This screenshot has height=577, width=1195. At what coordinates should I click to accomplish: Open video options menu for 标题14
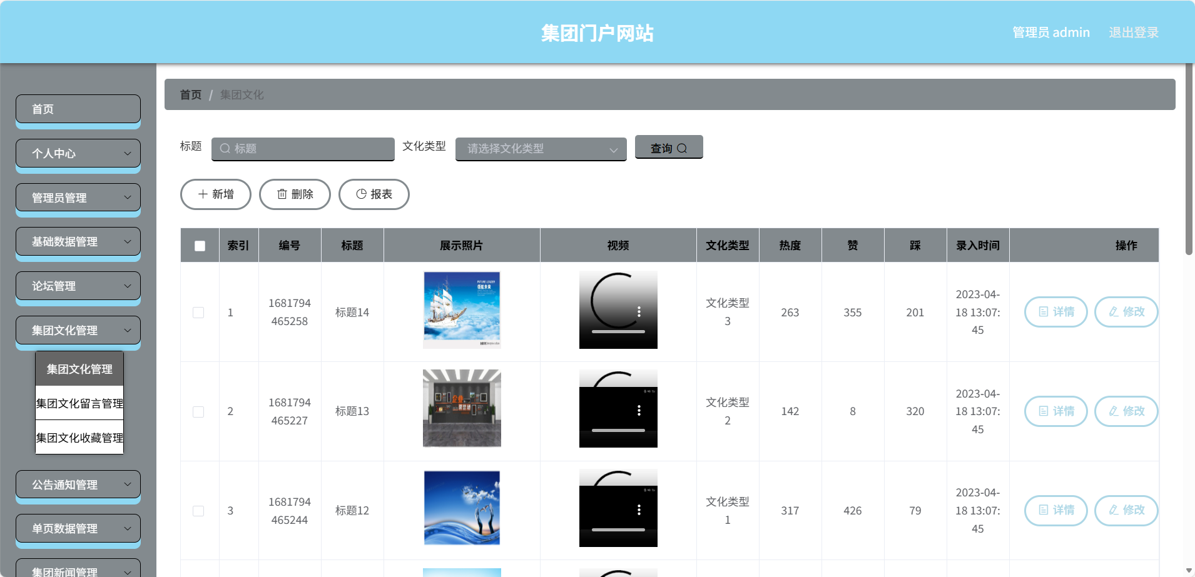point(639,311)
